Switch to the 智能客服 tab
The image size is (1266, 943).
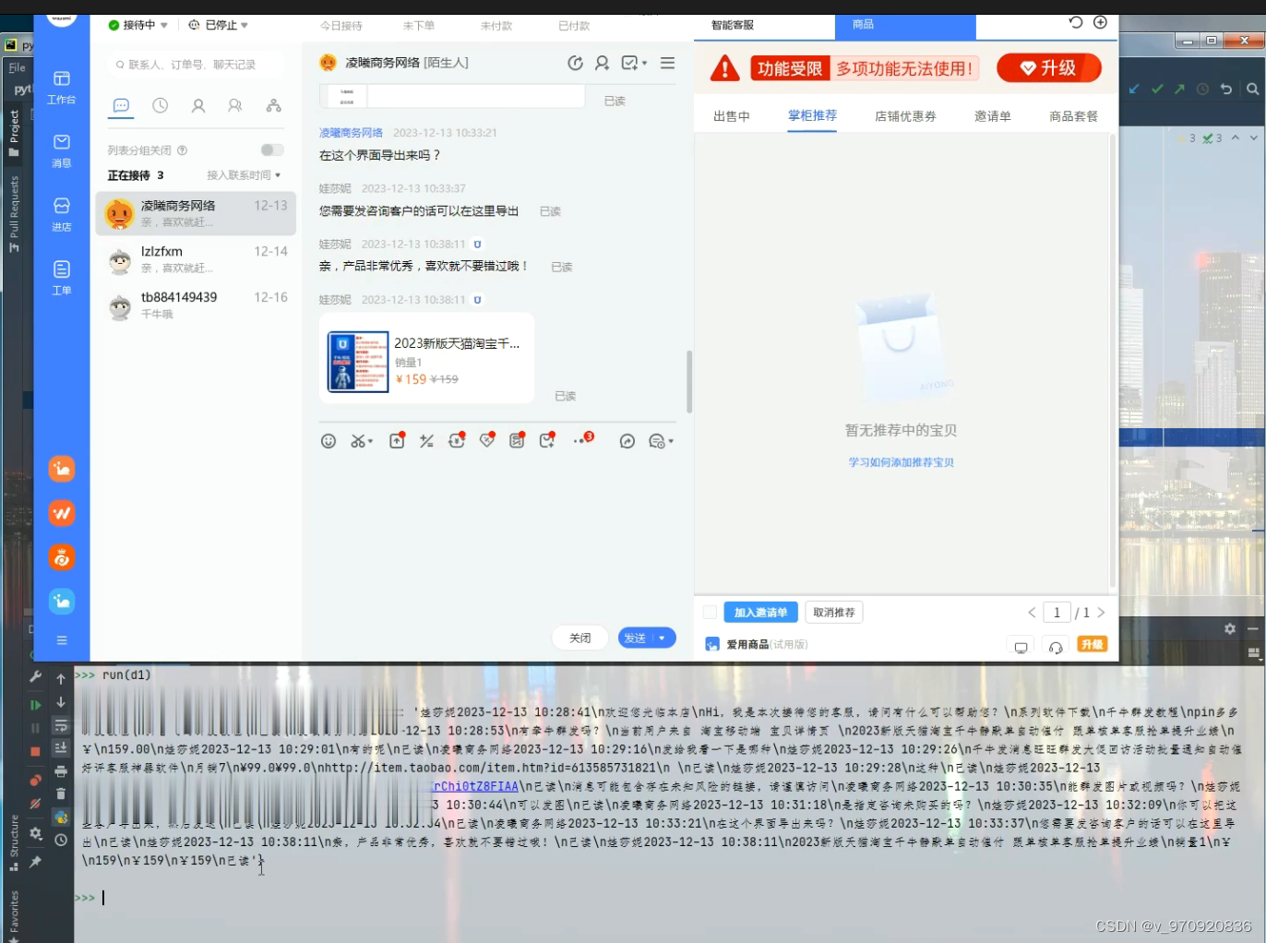[733, 25]
